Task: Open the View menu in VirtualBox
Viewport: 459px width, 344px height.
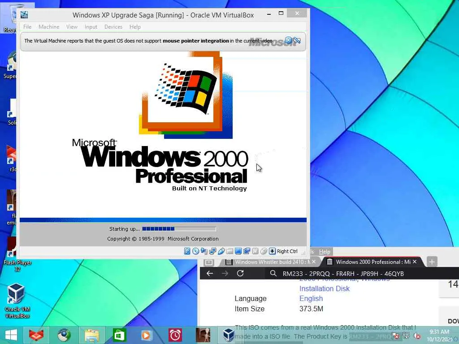Action: [72, 26]
